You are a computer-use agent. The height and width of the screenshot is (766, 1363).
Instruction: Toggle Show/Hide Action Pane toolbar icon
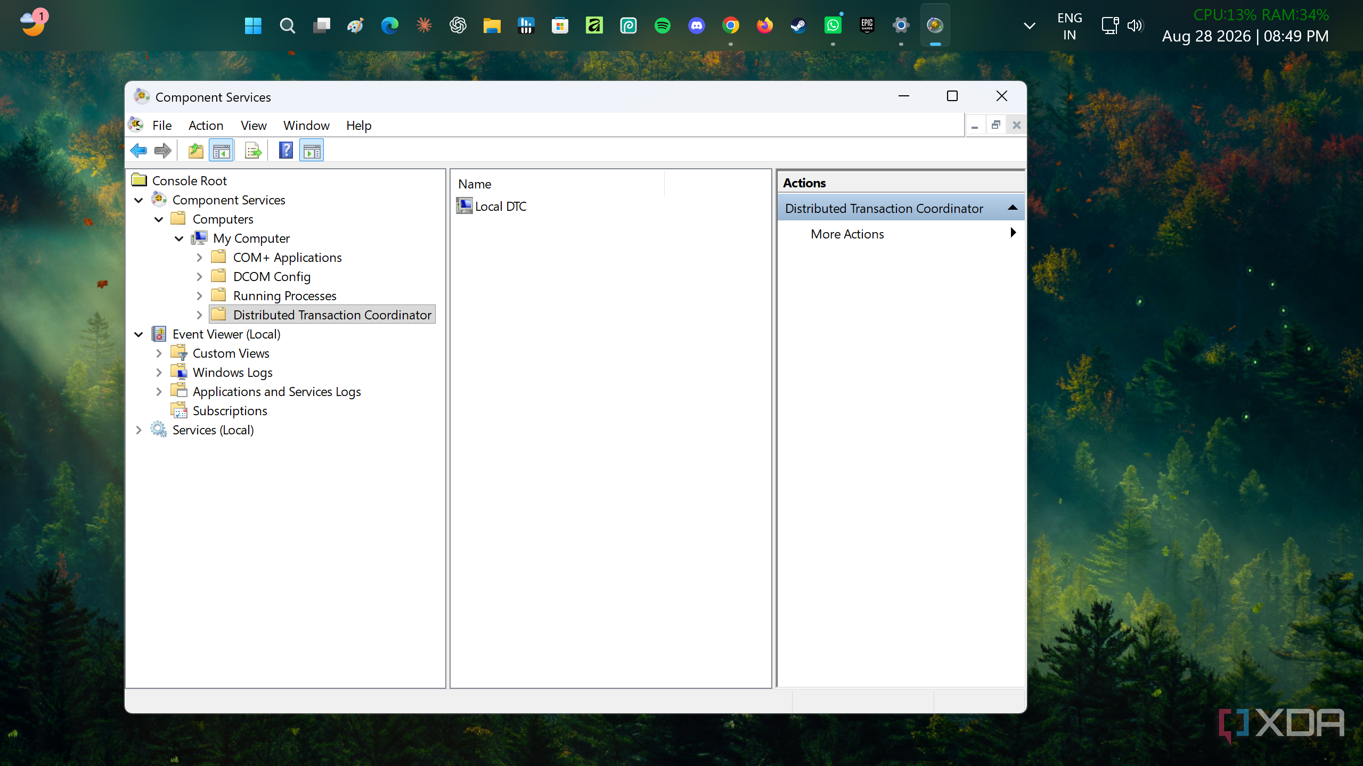coord(312,151)
